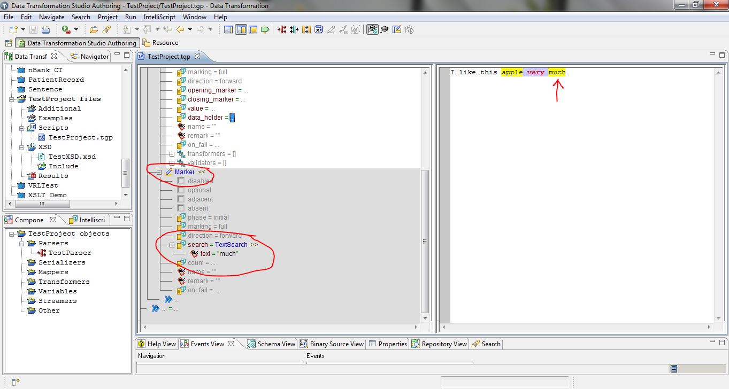Switch to the Navigator tab
The width and height of the screenshot is (729, 389).
pyautogui.click(x=89, y=56)
